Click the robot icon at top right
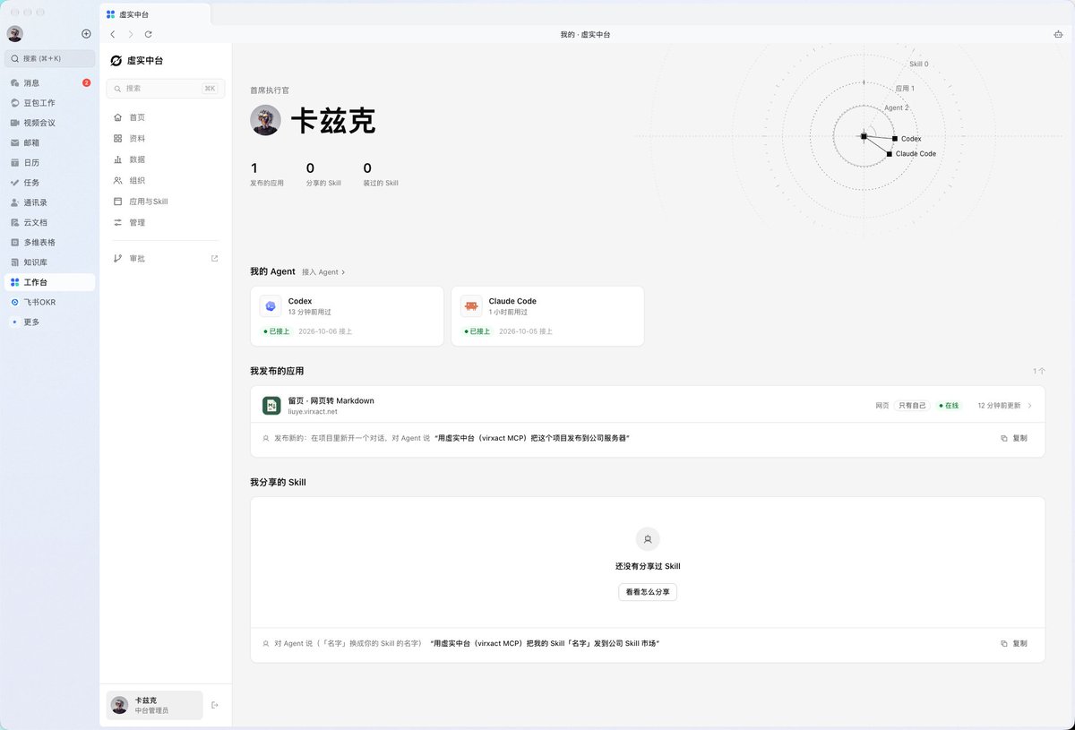The image size is (1075, 730). tap(1059, 34)
